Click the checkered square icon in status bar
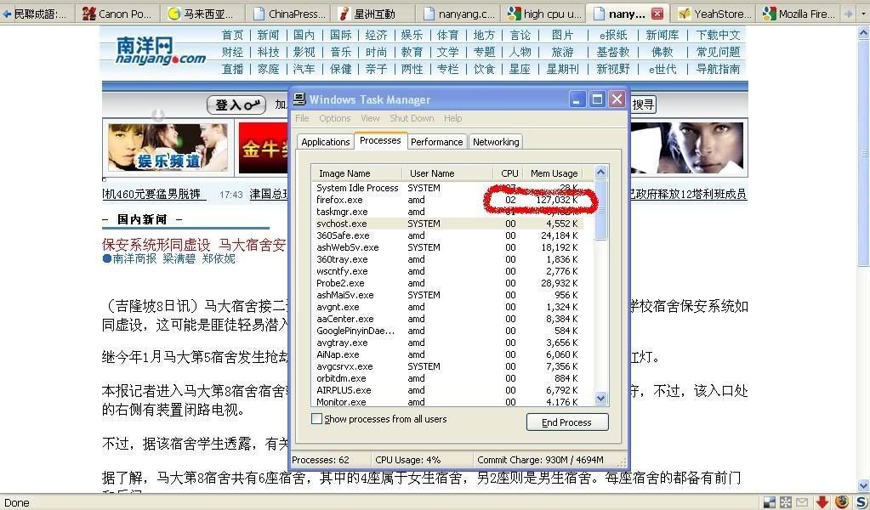This screenshot has height=510, width=870. (769, 502)
